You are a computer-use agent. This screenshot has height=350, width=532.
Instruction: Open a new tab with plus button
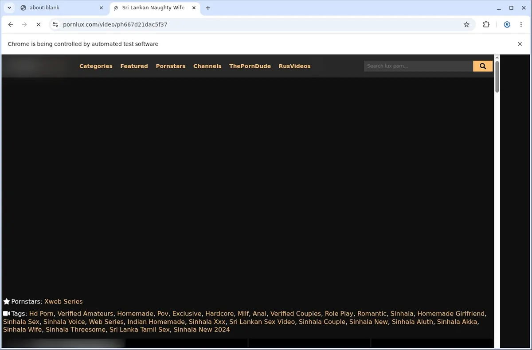click(208, 8)
